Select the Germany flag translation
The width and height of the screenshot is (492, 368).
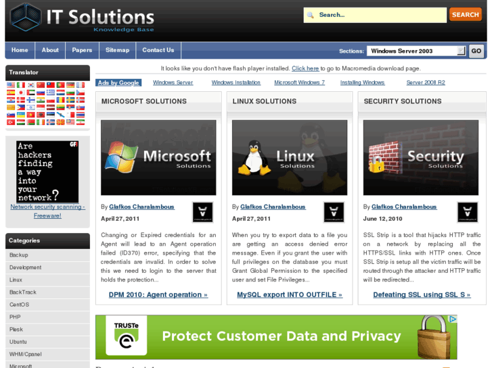[x=70, y=85]
